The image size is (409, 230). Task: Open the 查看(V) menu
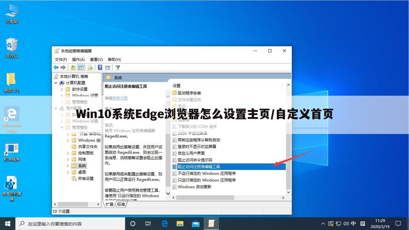tap(96, 59)
